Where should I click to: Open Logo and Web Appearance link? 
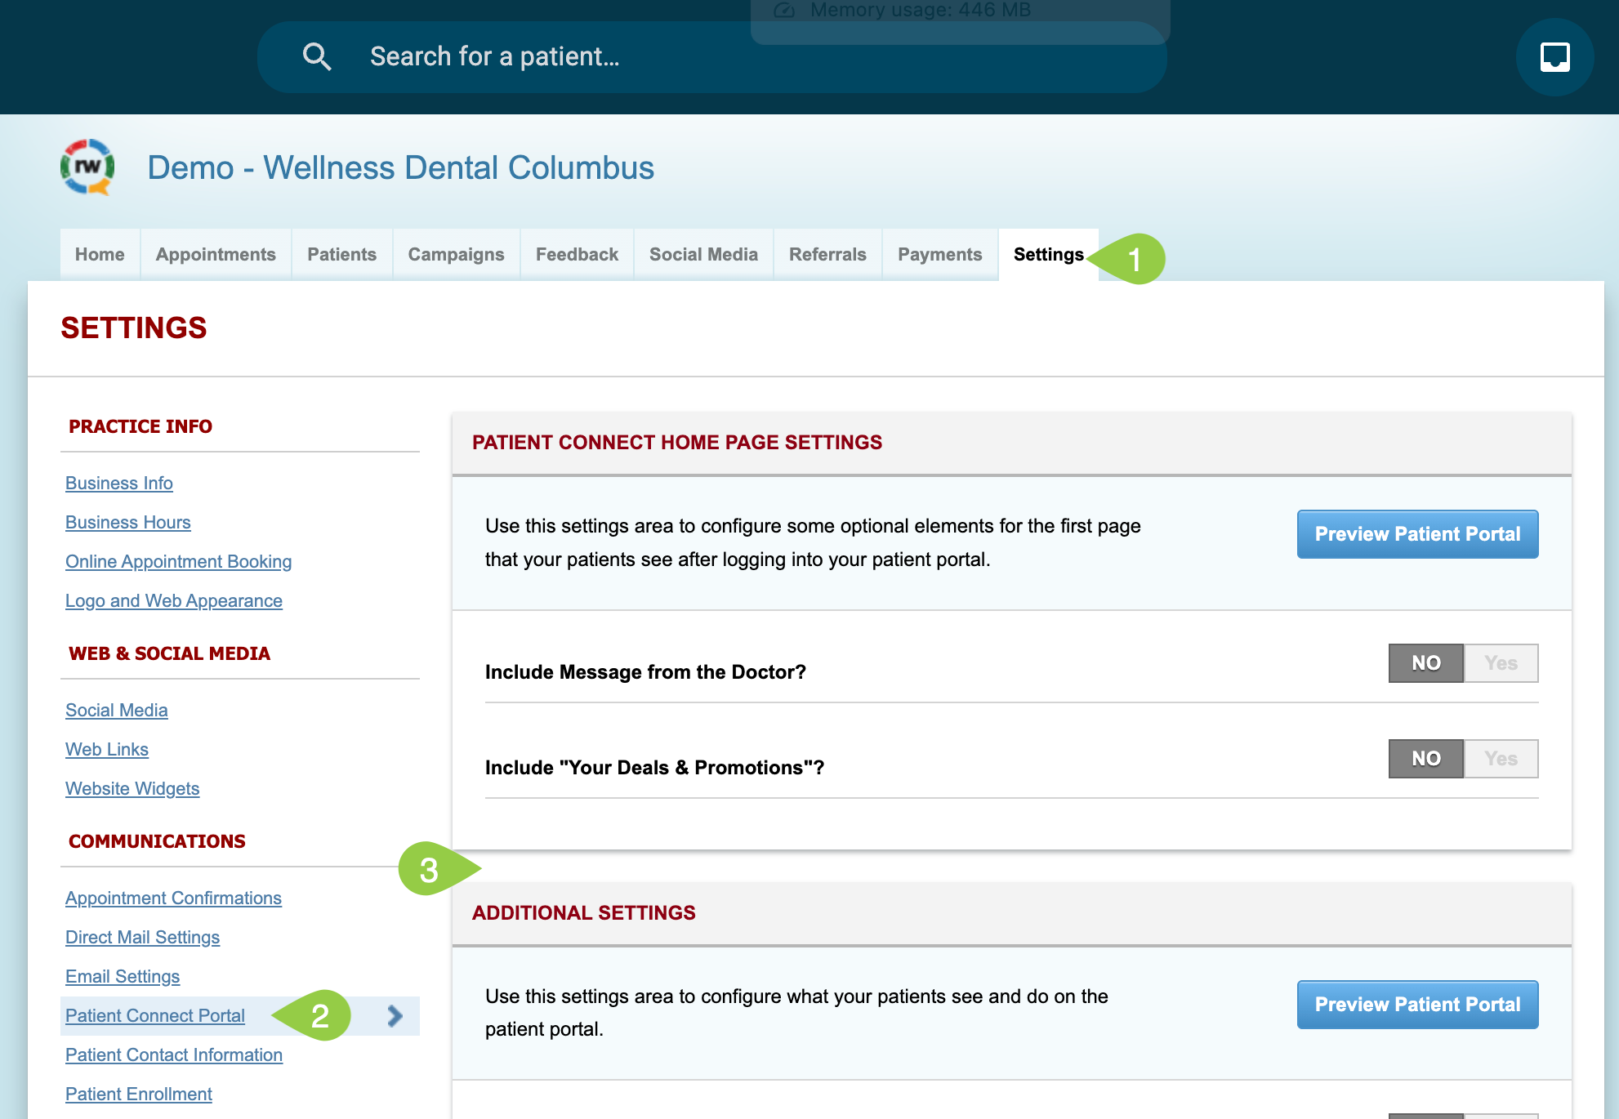(x=174, y=600)
